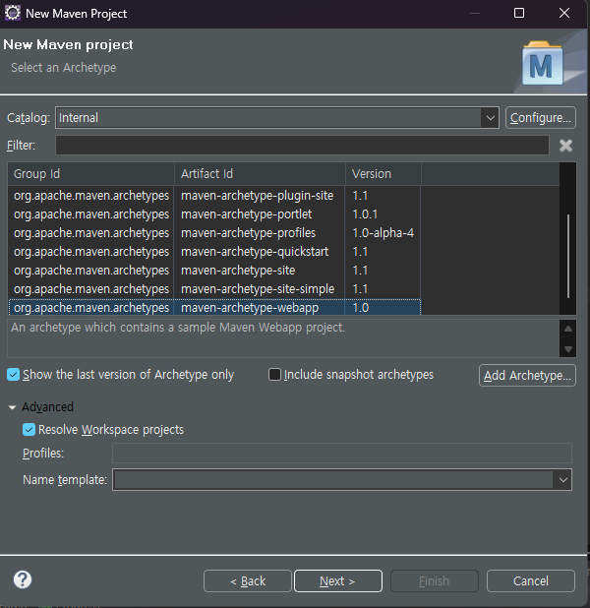Maximize the dialog window
The height and width of the screenshot is (608, 590).
click(x=519, y=13)
